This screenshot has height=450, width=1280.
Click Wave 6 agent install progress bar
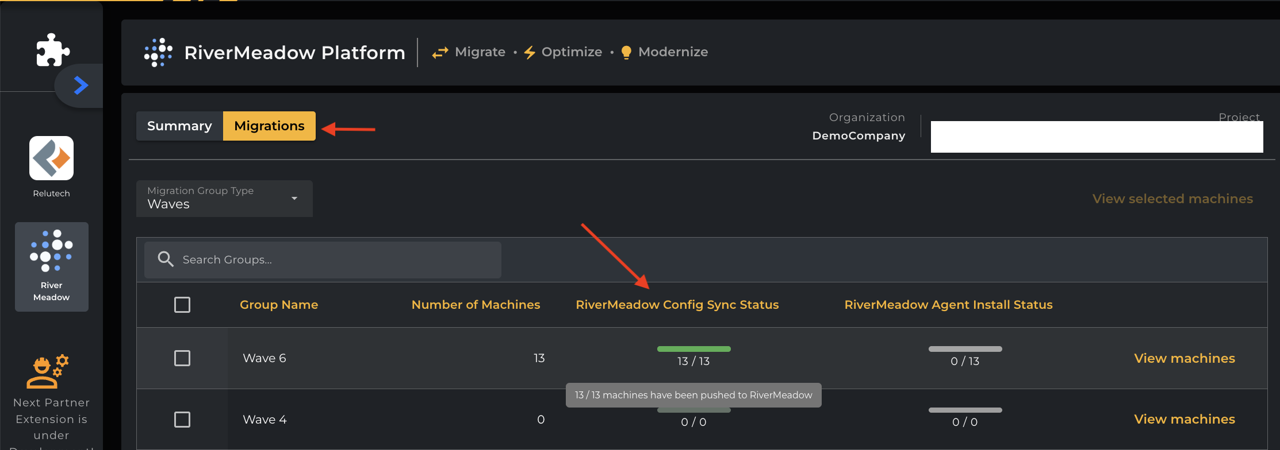pos(965,349)
